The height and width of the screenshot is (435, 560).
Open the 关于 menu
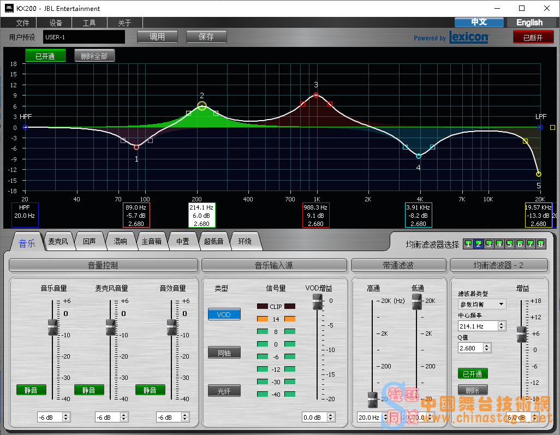pyautogui.click(x=124, y=23)
